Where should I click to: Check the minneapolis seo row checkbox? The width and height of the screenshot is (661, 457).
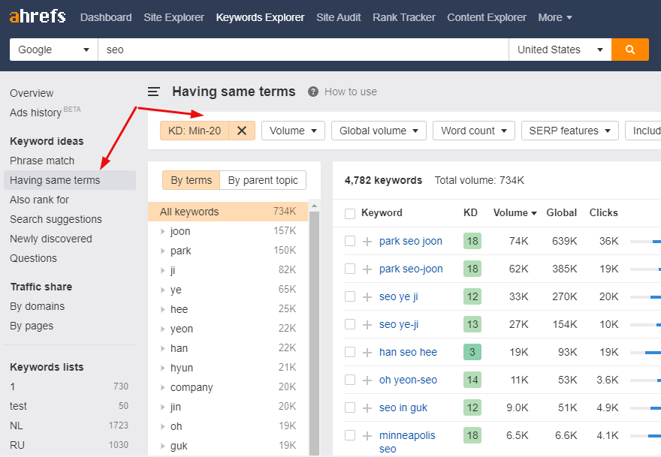[x=350, y=435]
